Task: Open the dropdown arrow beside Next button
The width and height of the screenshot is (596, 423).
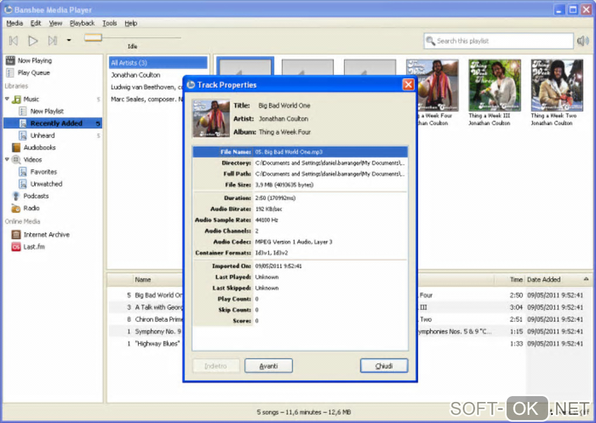Action: [x=69, y=40]
